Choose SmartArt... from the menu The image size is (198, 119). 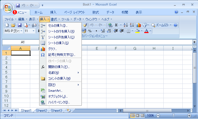tap(61, 91)
